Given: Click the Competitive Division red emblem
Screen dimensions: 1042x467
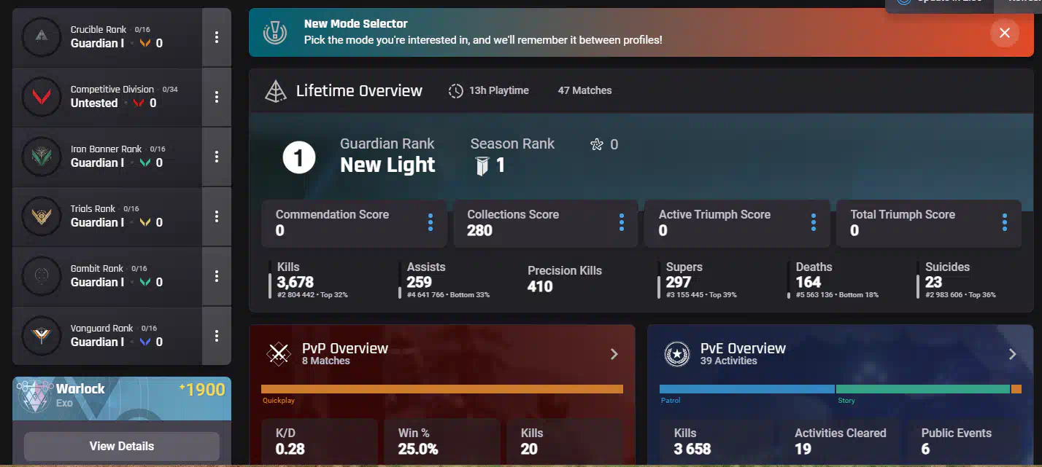Looking at the screenshot, I should 42,97.
